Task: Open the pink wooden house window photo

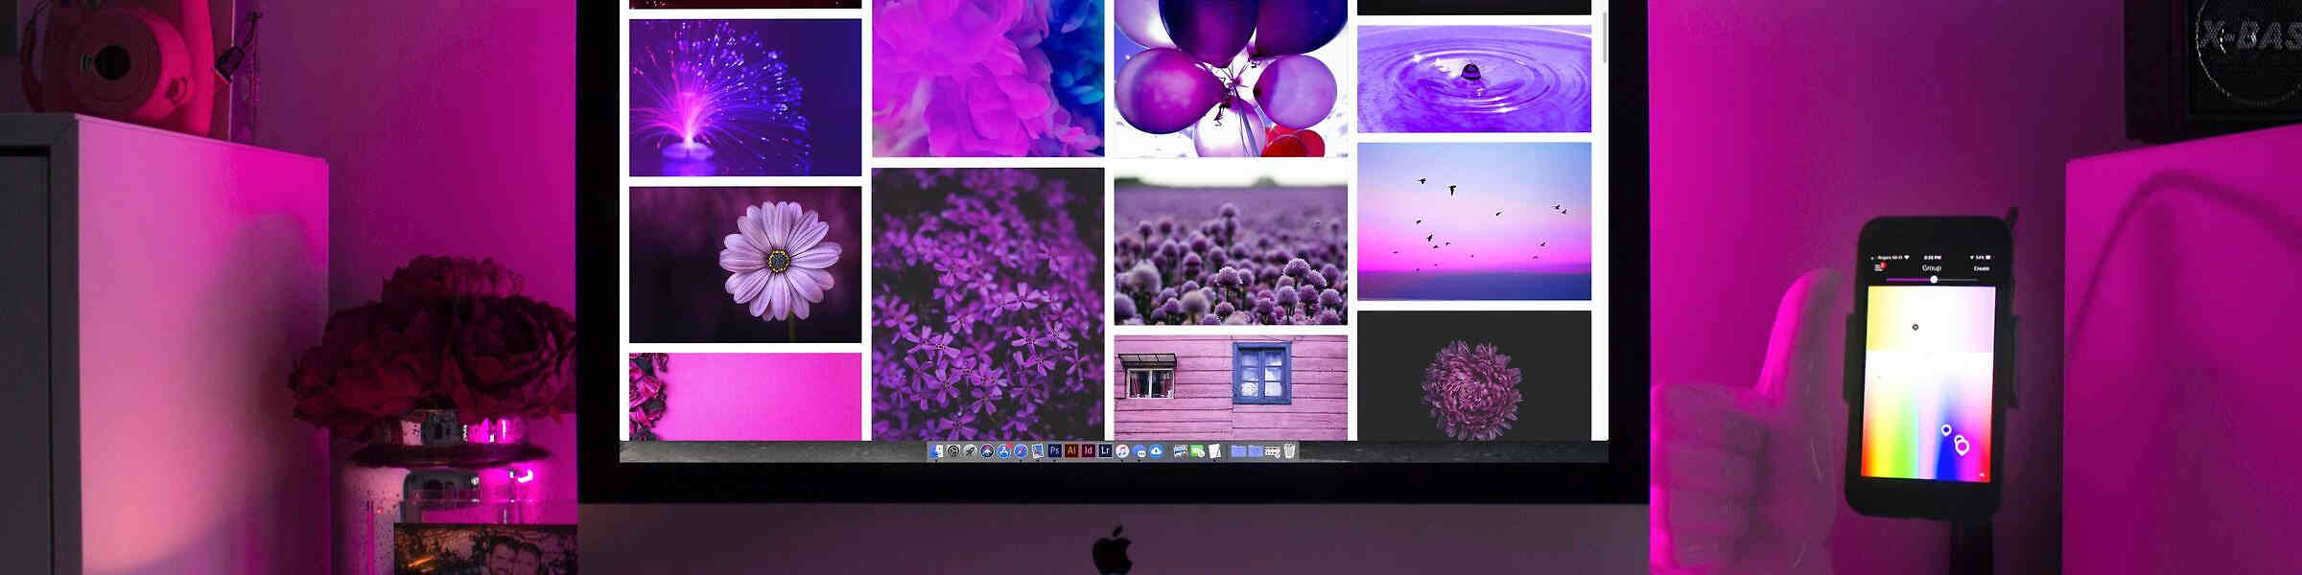Action: 1231,388
